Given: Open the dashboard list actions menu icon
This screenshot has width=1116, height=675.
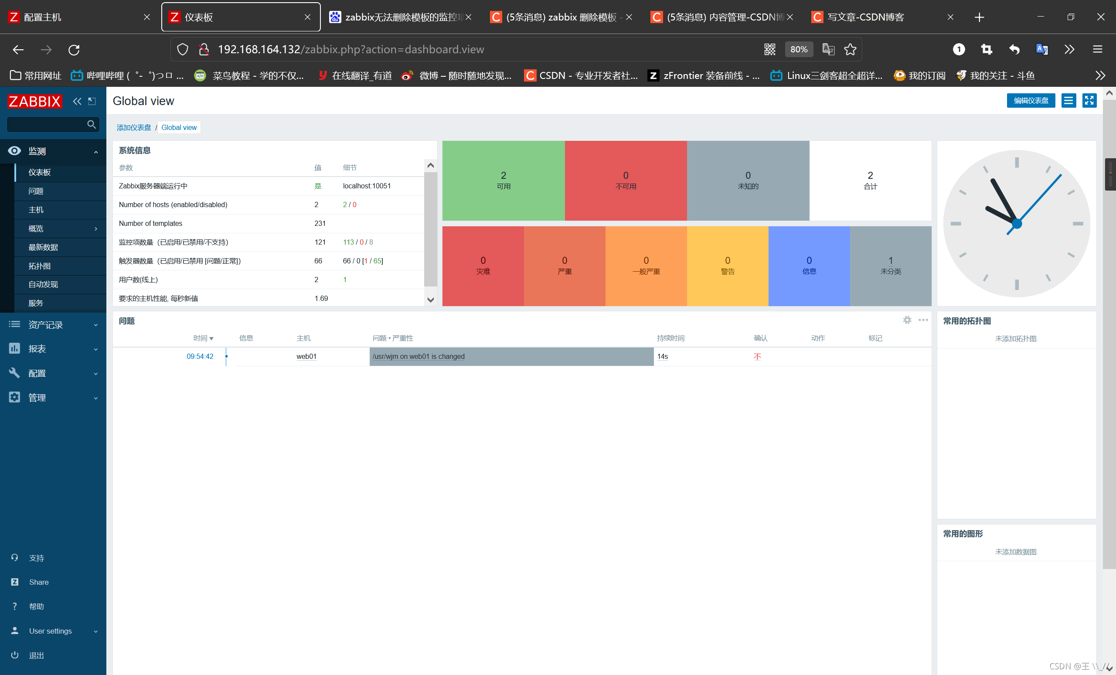Looking at the screenshot, I should pyautogui.click(x=1068, y=101).
